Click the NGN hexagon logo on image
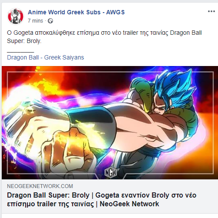The image size is (218, 218). pyautogui.click(x=111, y=172)
